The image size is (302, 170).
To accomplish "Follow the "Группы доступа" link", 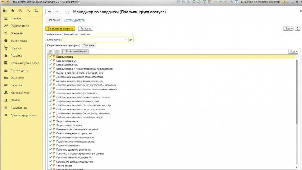I will coord(74,20).
